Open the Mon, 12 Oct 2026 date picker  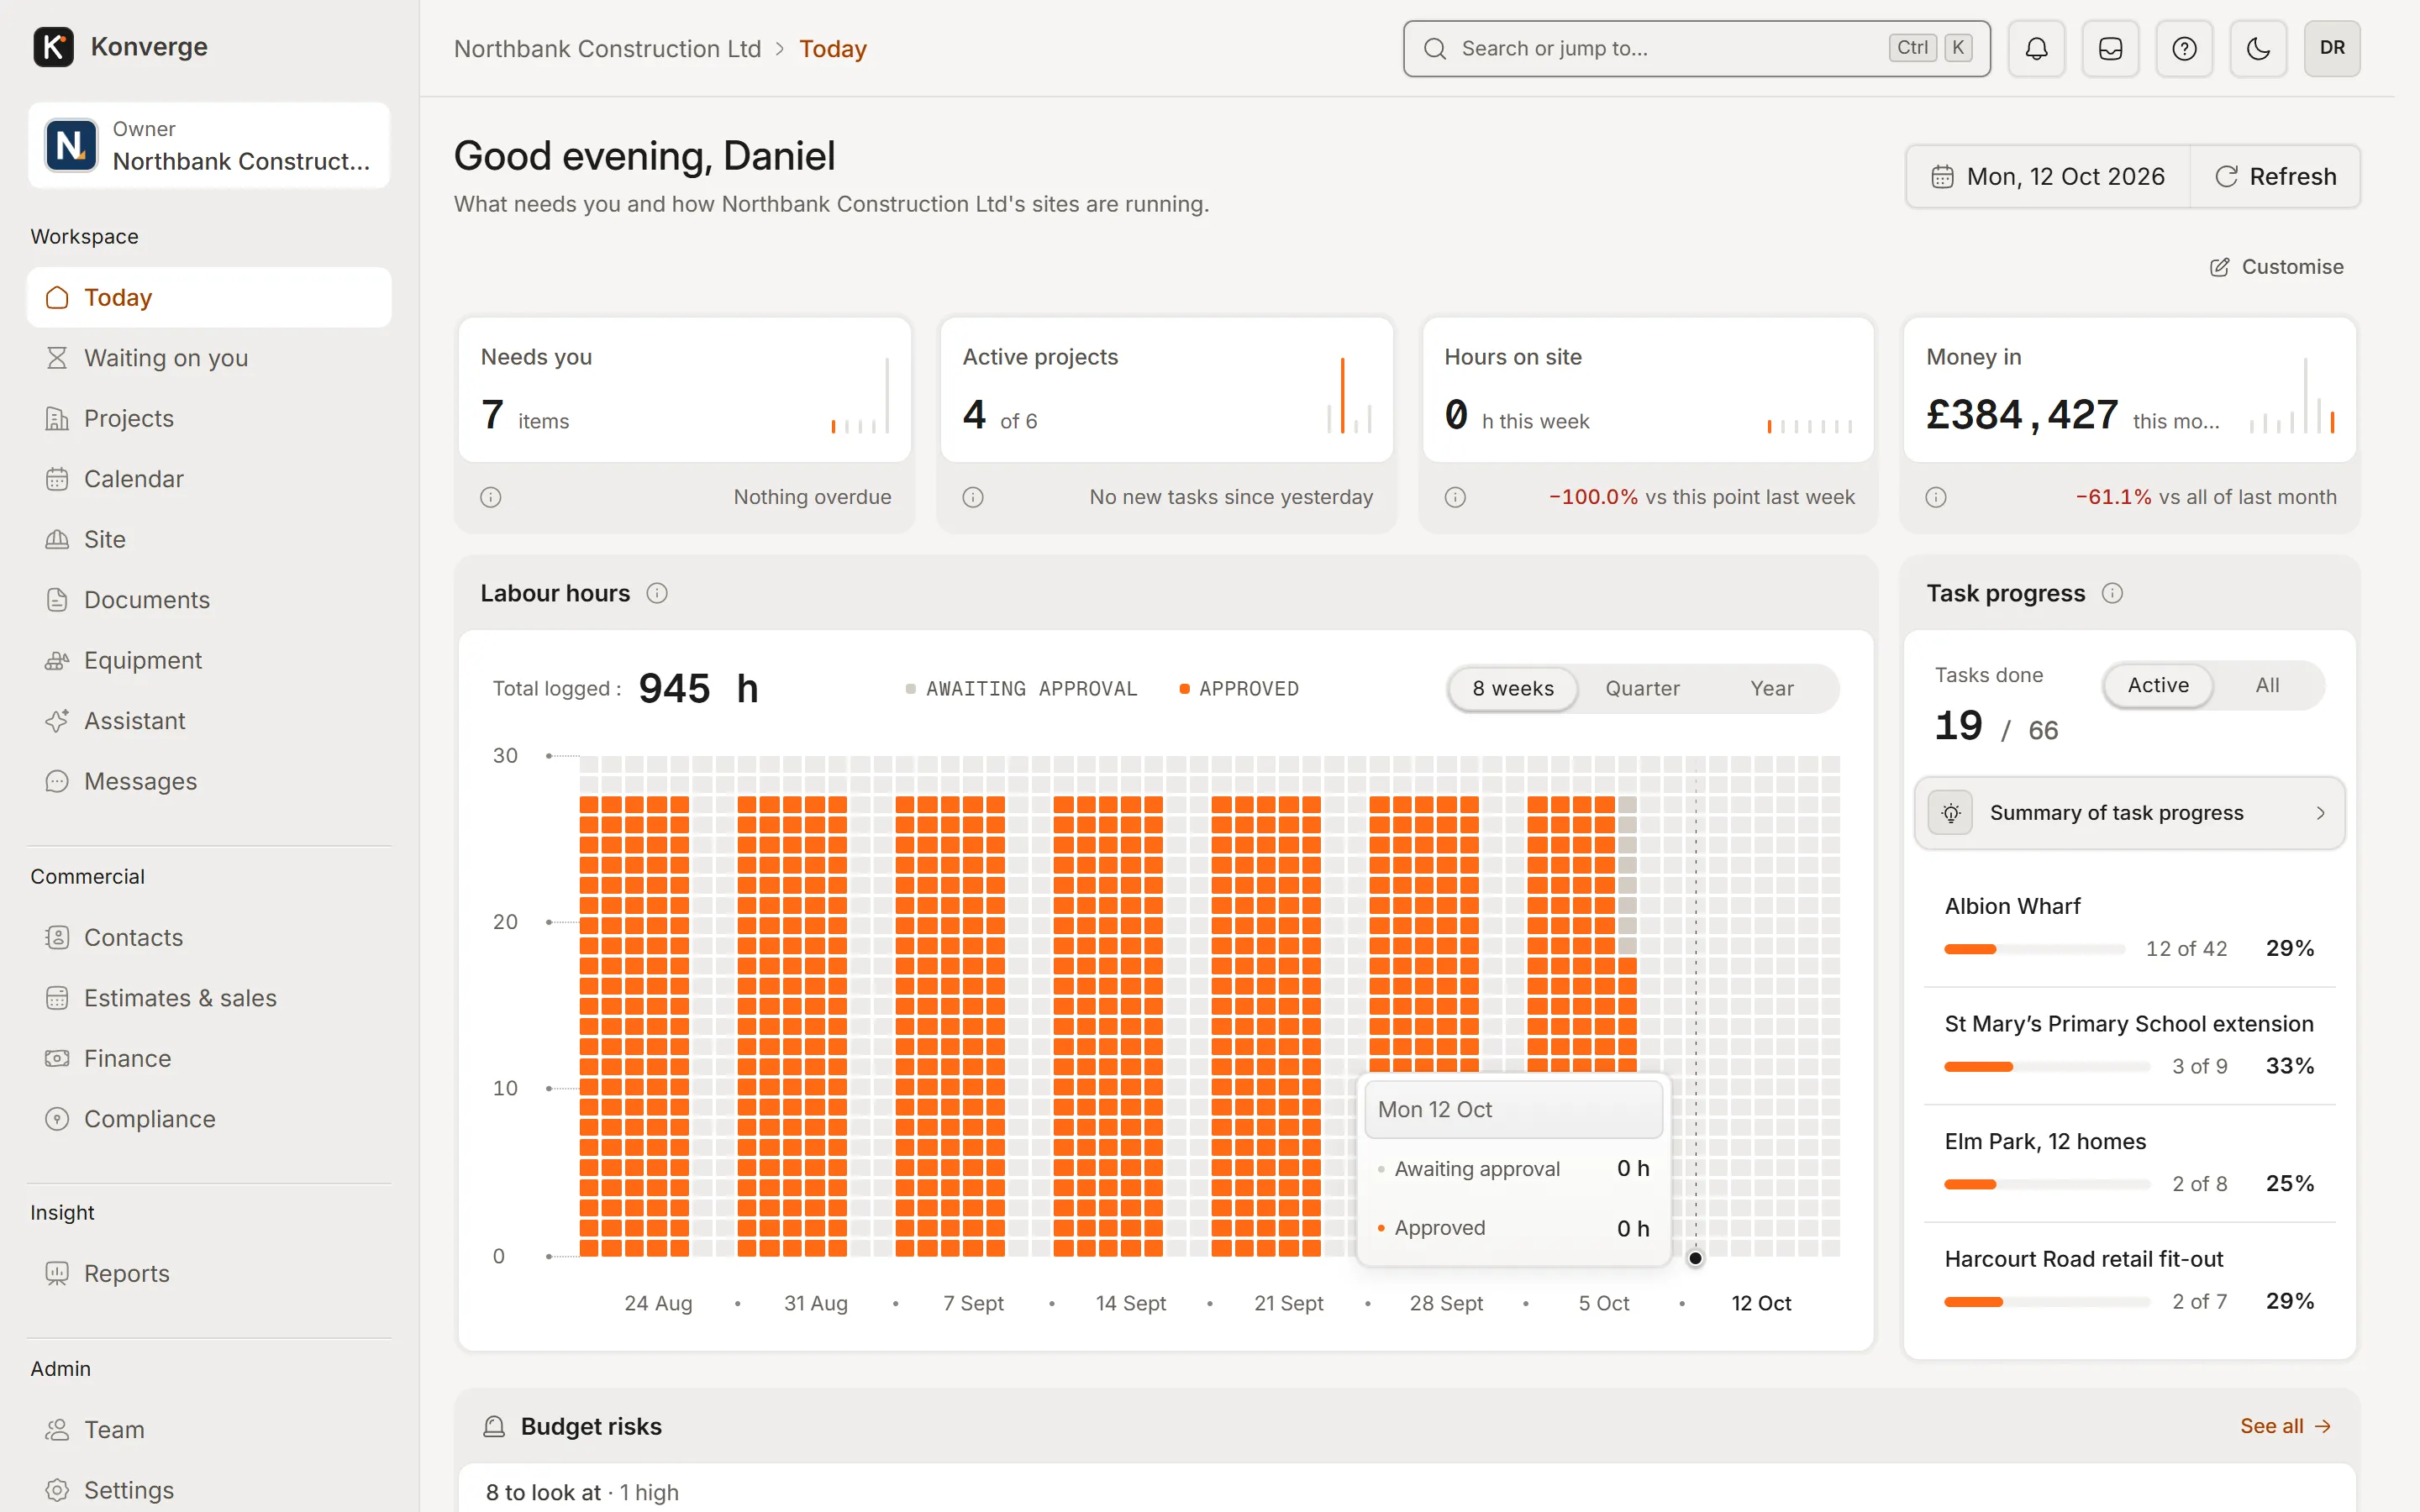coord(2048,177)
